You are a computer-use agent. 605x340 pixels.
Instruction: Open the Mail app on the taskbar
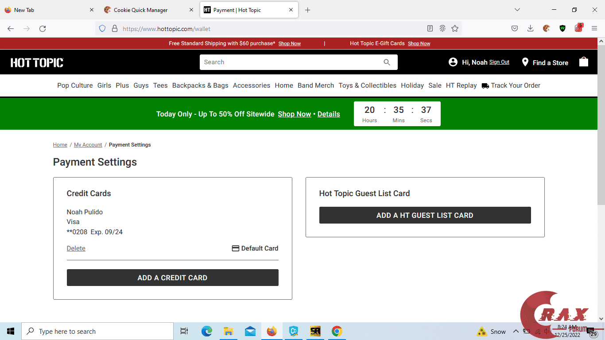point(250,331)
